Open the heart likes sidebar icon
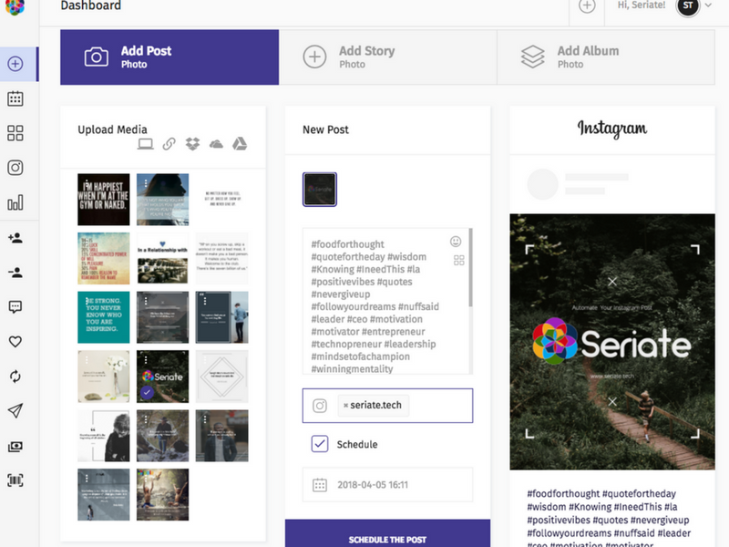 pyautogui.click(x=15, y=341)
